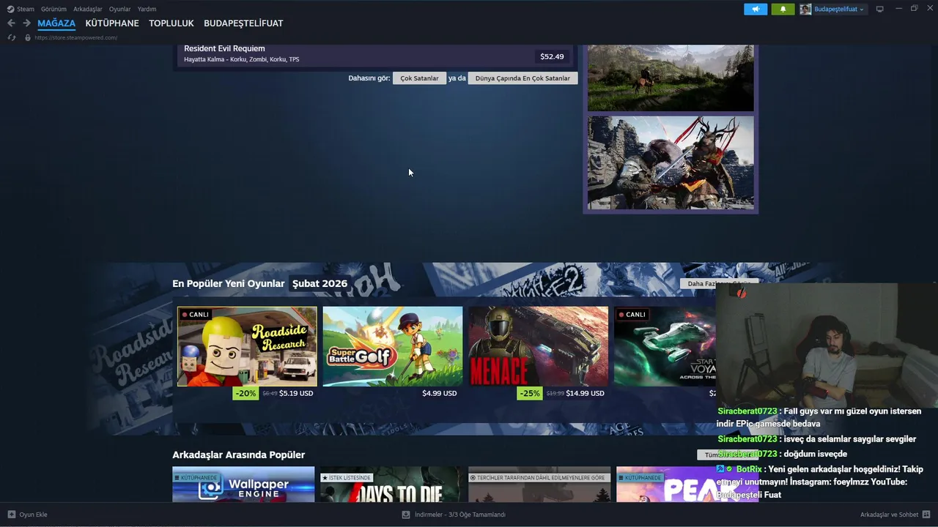This screenshot has width=938, height=527.
Task: Click KÜTÜPHANEDE badge on Wallpaper Engine
Action: coord(196,478)
